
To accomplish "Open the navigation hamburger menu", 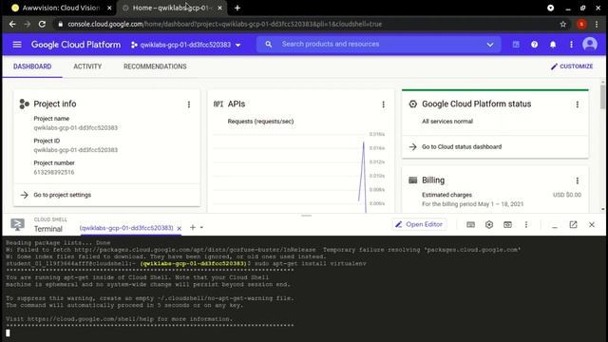I will click(x=17, y=45).
